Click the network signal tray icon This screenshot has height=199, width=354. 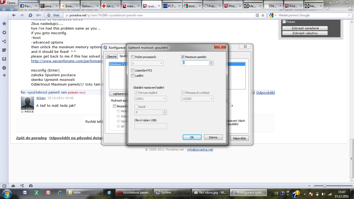(x=330, y=194)
